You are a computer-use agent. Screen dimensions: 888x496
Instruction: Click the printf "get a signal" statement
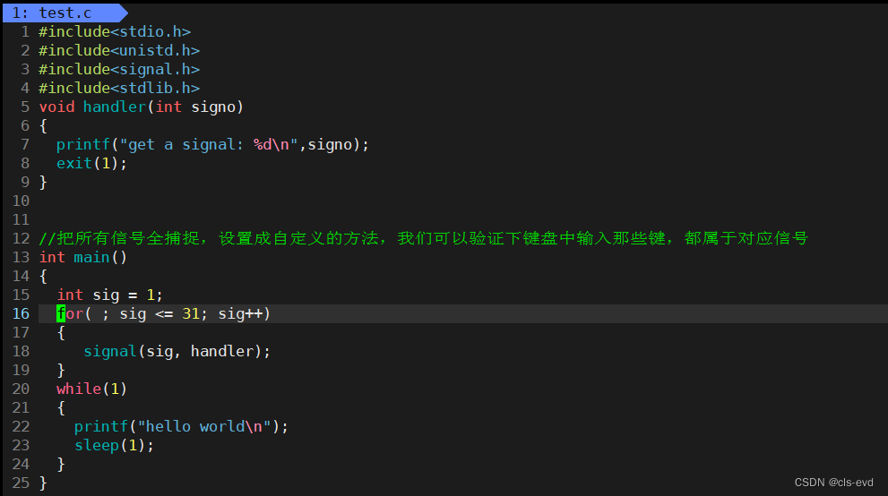(x=212, y=144)
